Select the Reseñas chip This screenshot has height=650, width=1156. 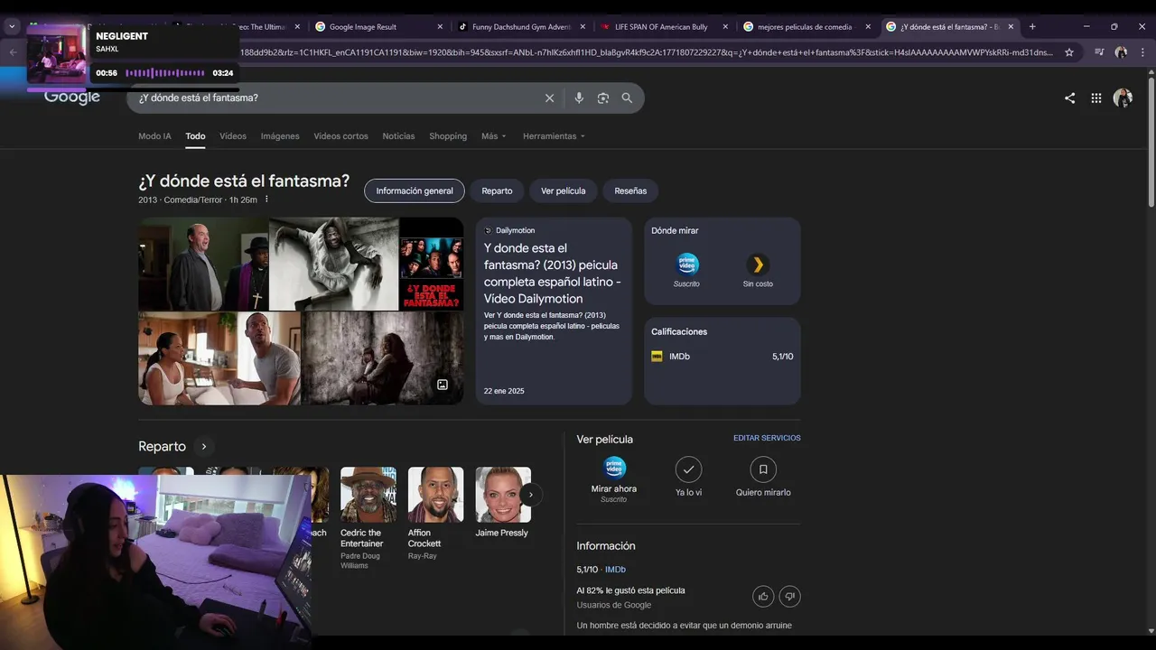[x=630, y=190]
